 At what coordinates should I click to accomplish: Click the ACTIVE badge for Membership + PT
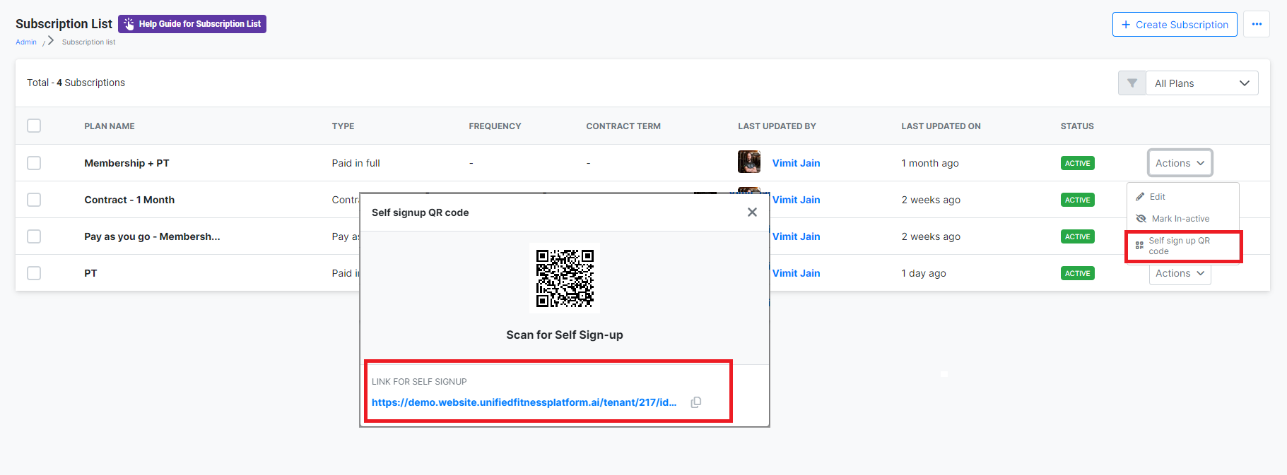pyautogui.click(x=1077, y=163)
